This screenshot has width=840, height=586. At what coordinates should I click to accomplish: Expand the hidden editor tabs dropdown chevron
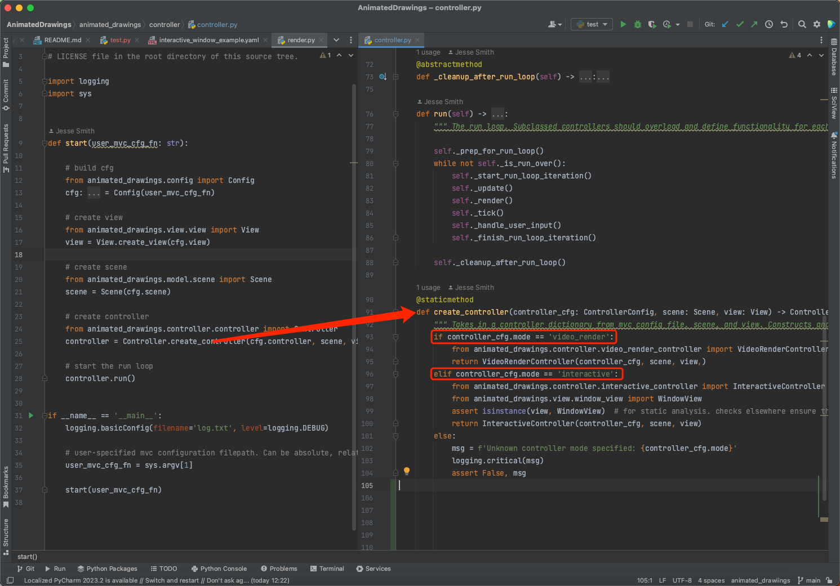(x=336, y=40)
